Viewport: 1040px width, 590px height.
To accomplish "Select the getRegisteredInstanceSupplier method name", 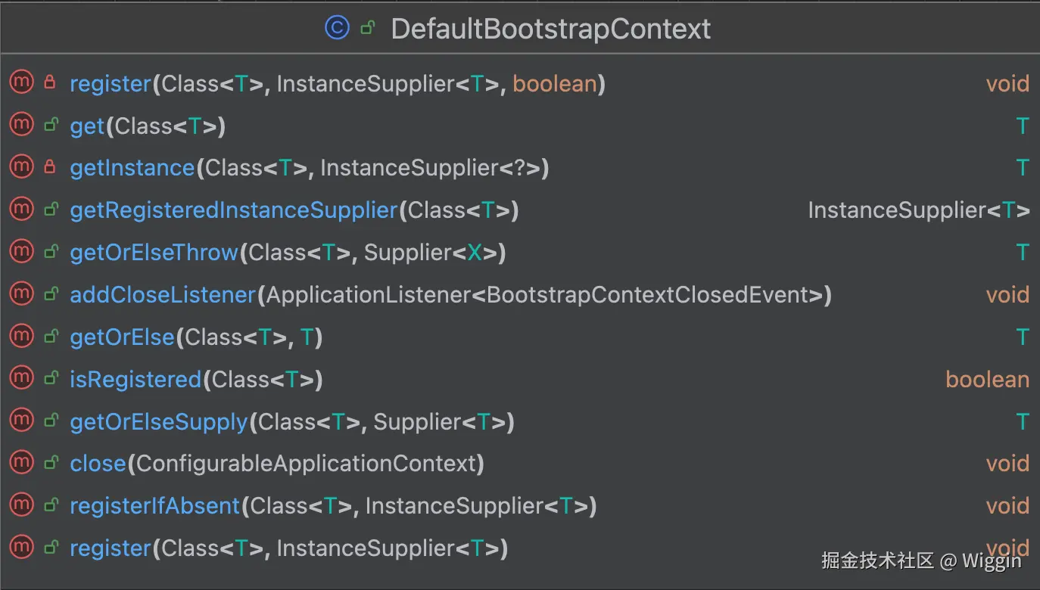I will click(233, 210).
